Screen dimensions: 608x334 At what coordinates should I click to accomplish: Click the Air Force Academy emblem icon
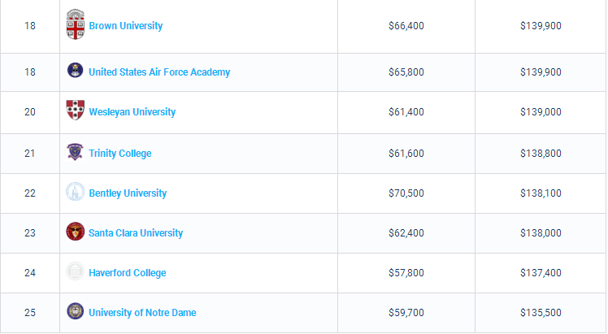pyautogui.click(x=76, y=70)
